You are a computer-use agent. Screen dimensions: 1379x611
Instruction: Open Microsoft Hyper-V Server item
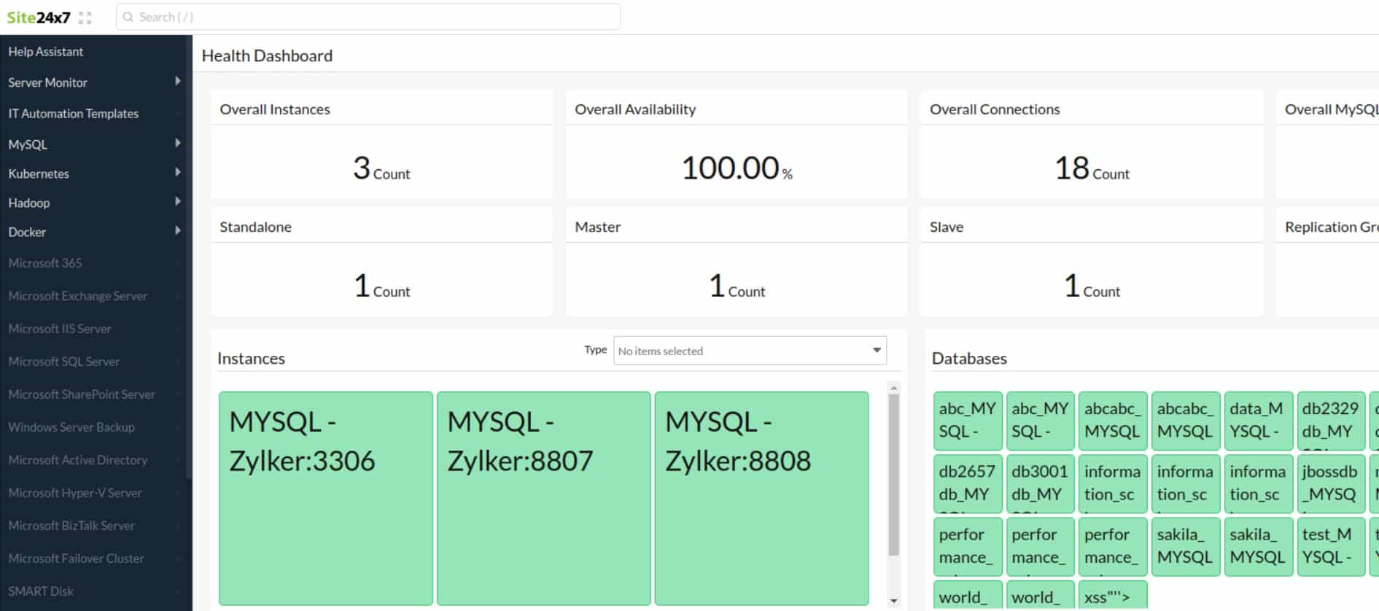[x=75, y=493]
